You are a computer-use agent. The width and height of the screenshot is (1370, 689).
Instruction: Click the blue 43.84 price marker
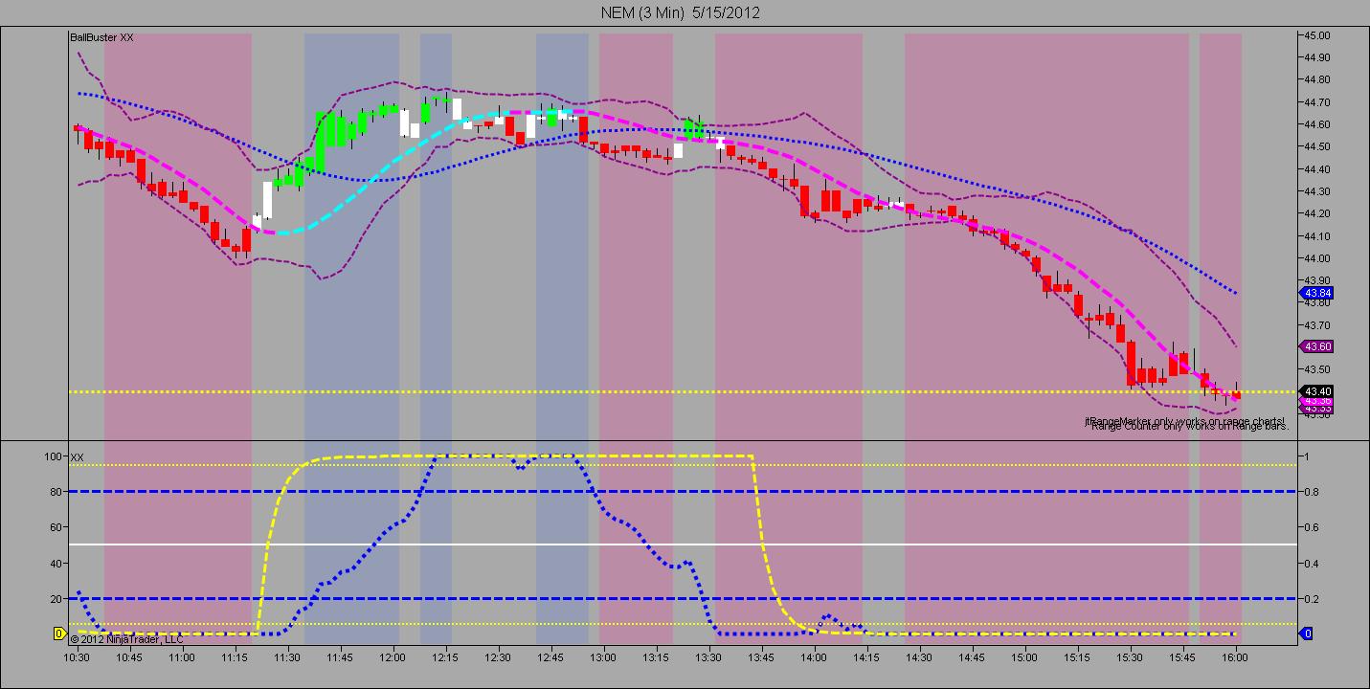[x=1314, y=293]
